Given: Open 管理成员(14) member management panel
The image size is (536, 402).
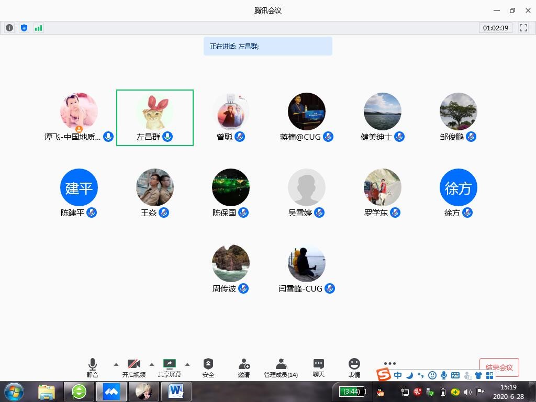Looking at the screenshot, I should 281,367.
